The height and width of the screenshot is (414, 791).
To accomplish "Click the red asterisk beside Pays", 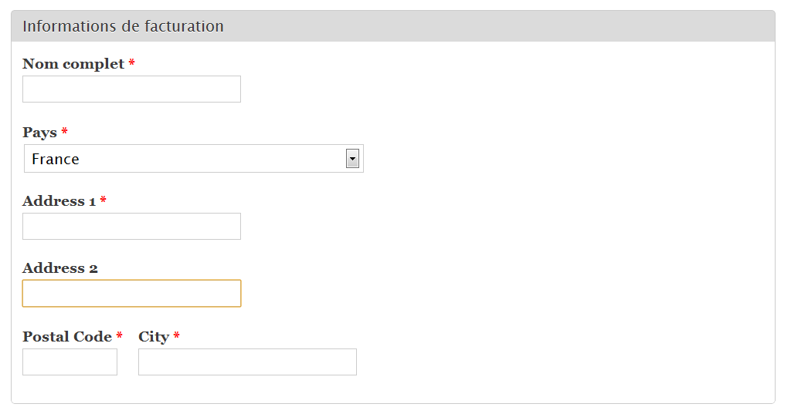I will pos(65,132).
